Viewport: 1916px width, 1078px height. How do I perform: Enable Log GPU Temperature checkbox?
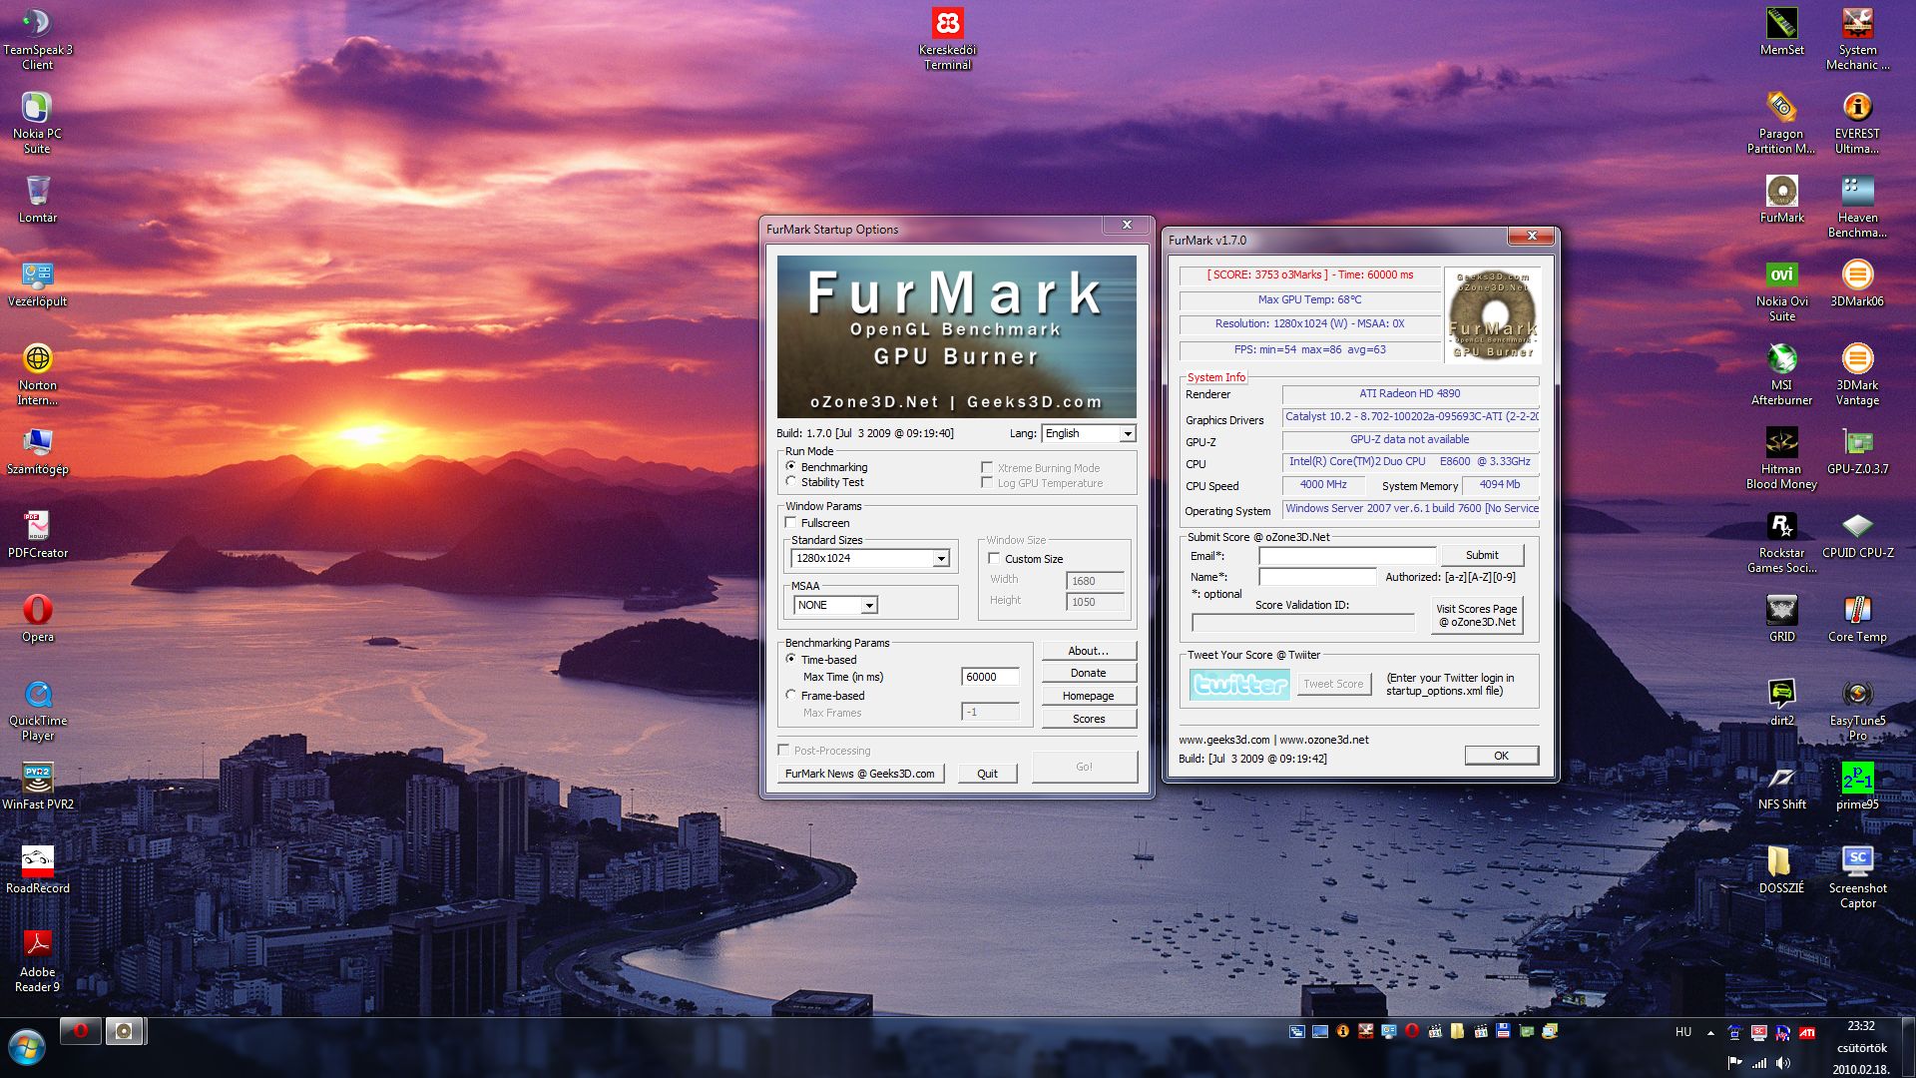click(987, 483)
